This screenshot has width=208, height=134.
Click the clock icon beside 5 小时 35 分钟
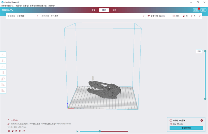point(171,120)
